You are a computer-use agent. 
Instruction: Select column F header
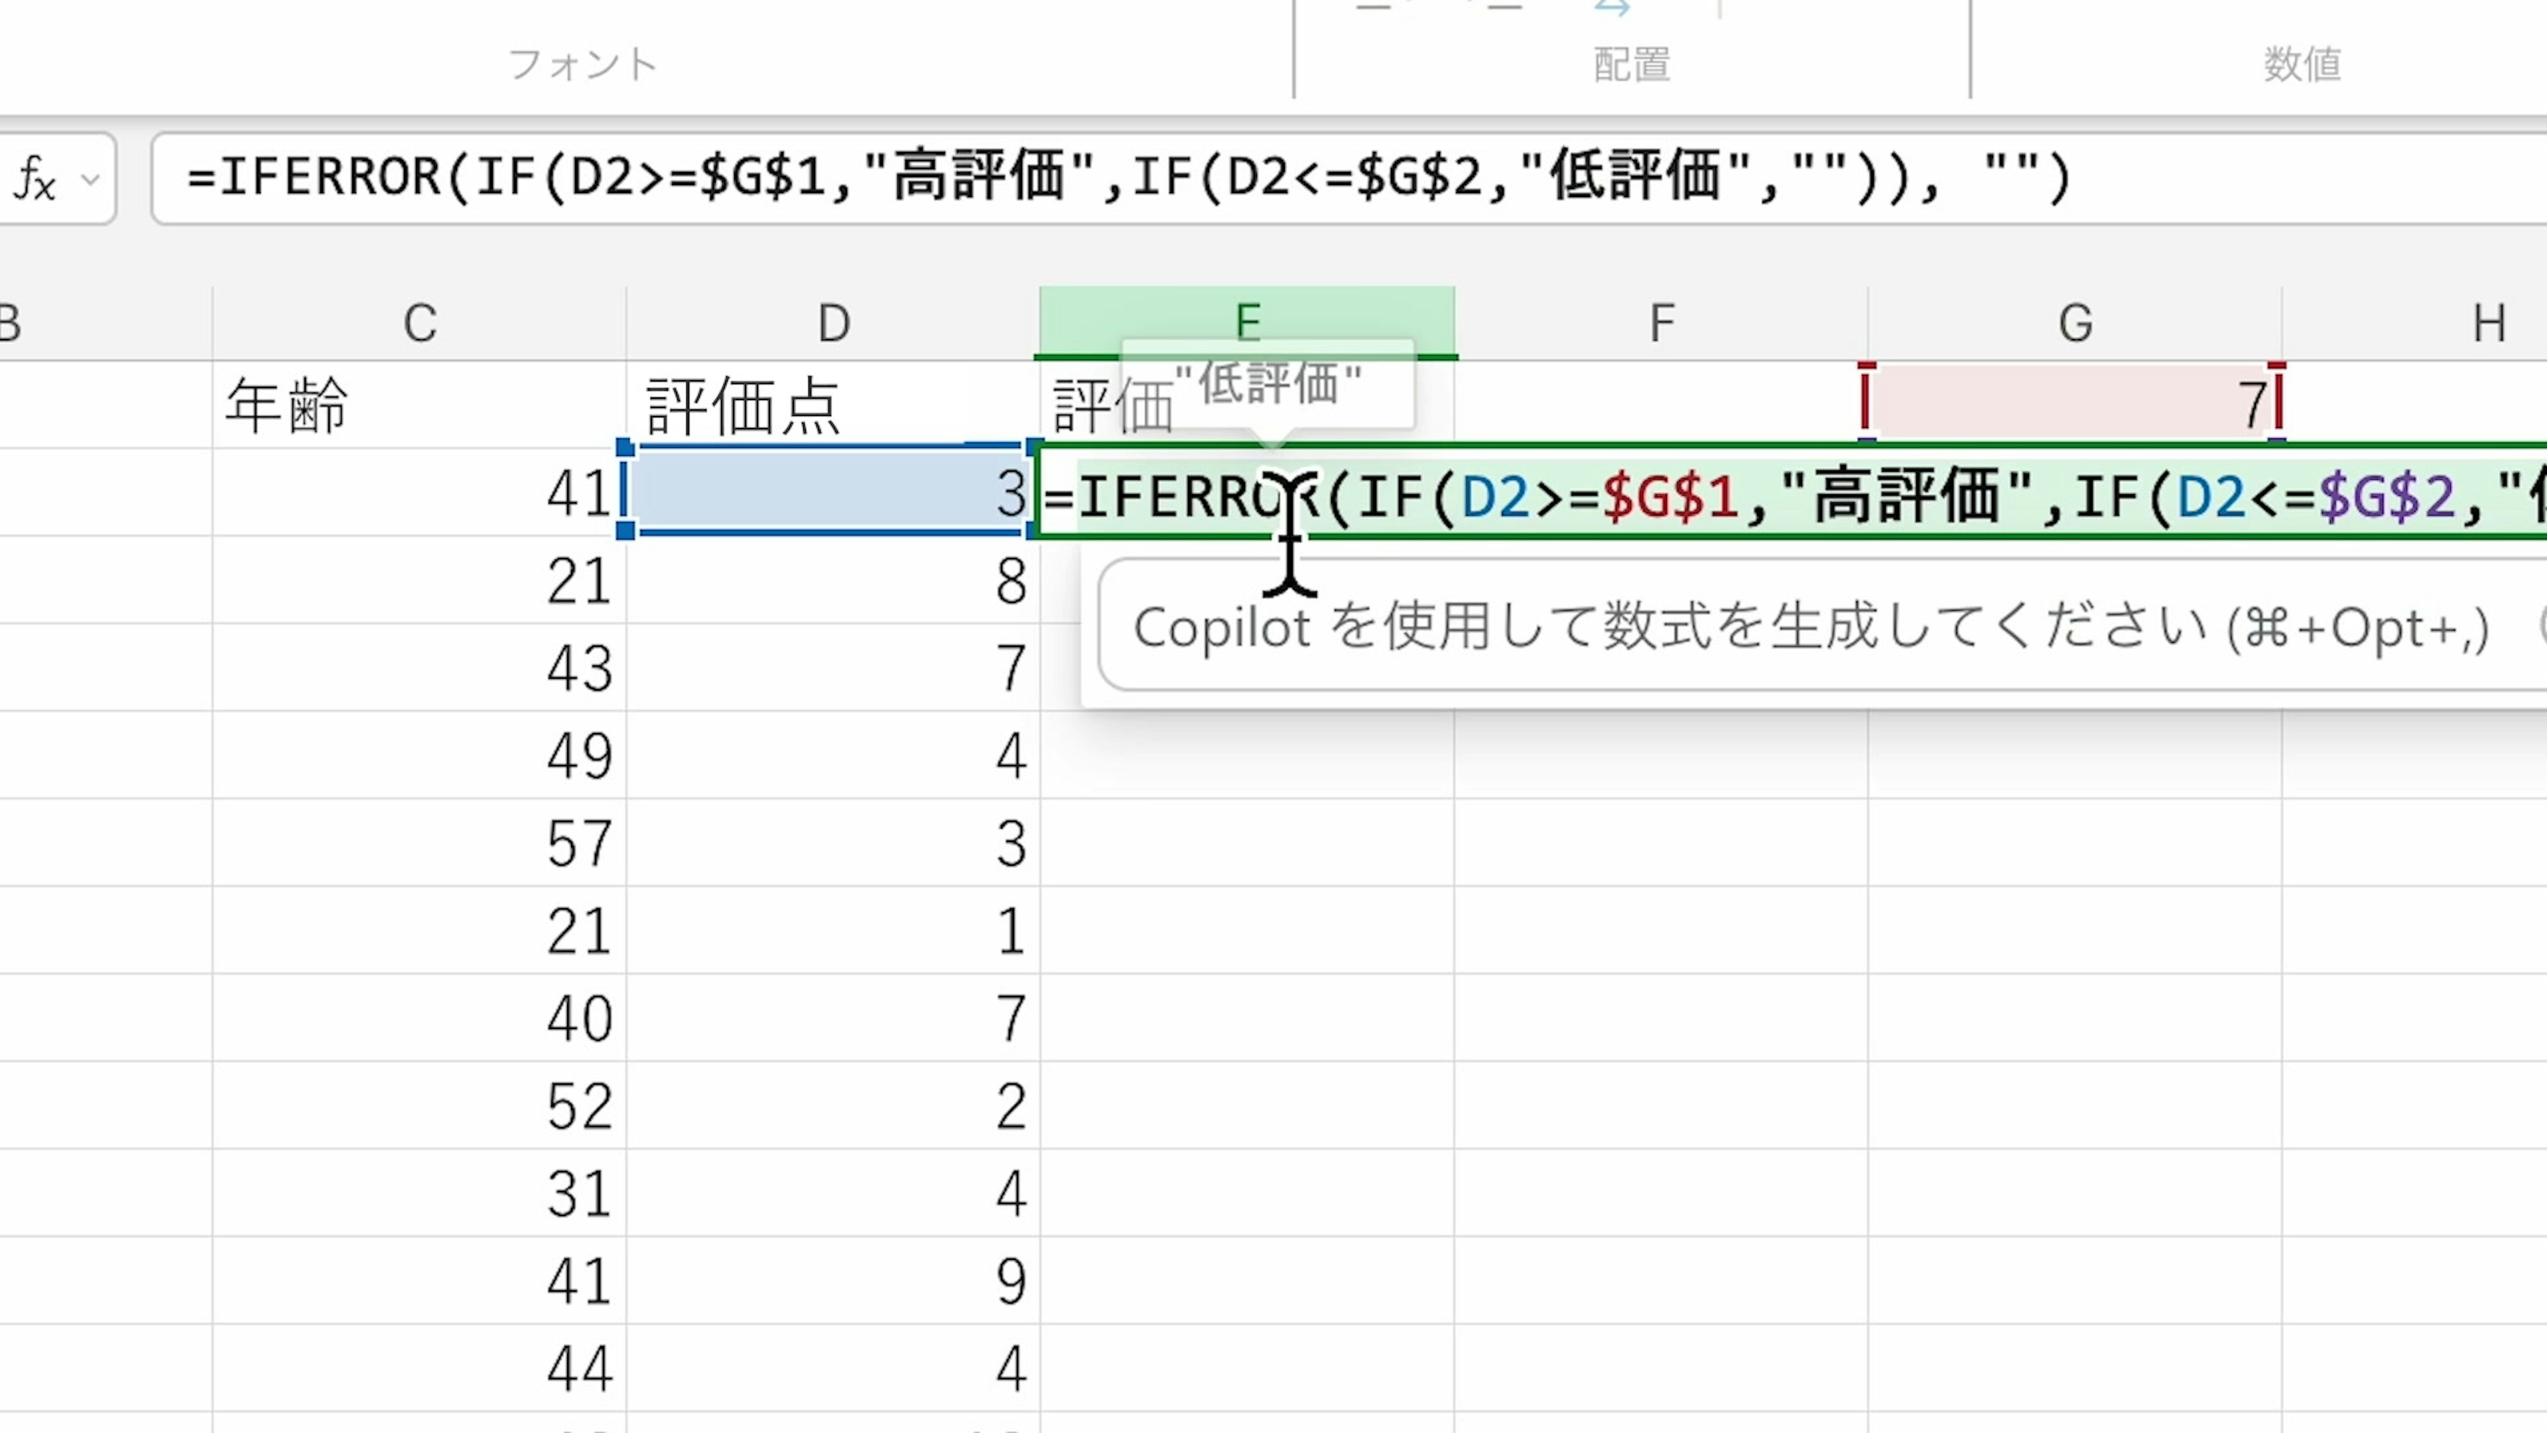(x=1661, y=322)
